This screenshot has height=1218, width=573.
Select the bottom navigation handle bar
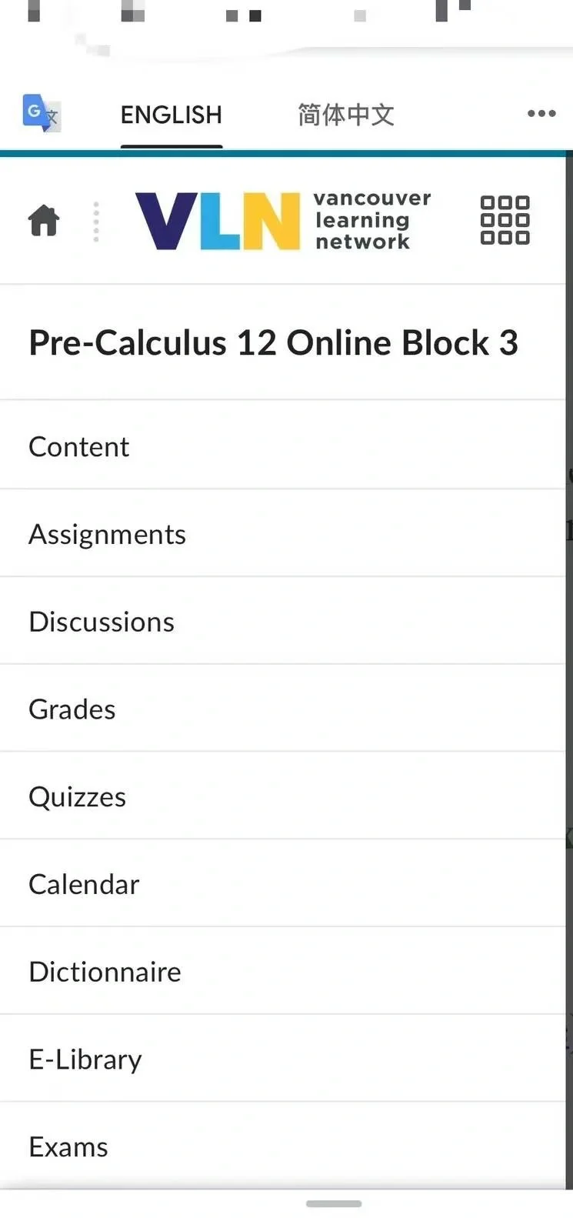point(334,1203)
